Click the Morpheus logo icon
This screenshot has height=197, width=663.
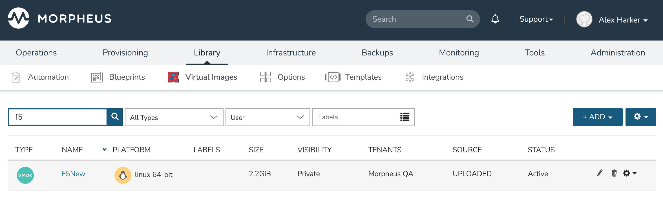(19, 18)
